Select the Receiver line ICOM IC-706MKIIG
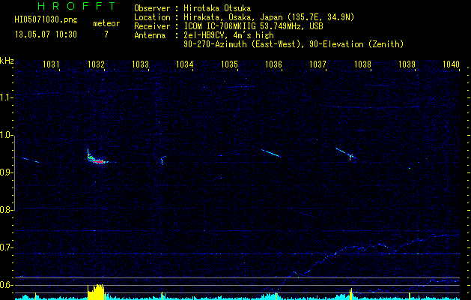 pos(228,26)
